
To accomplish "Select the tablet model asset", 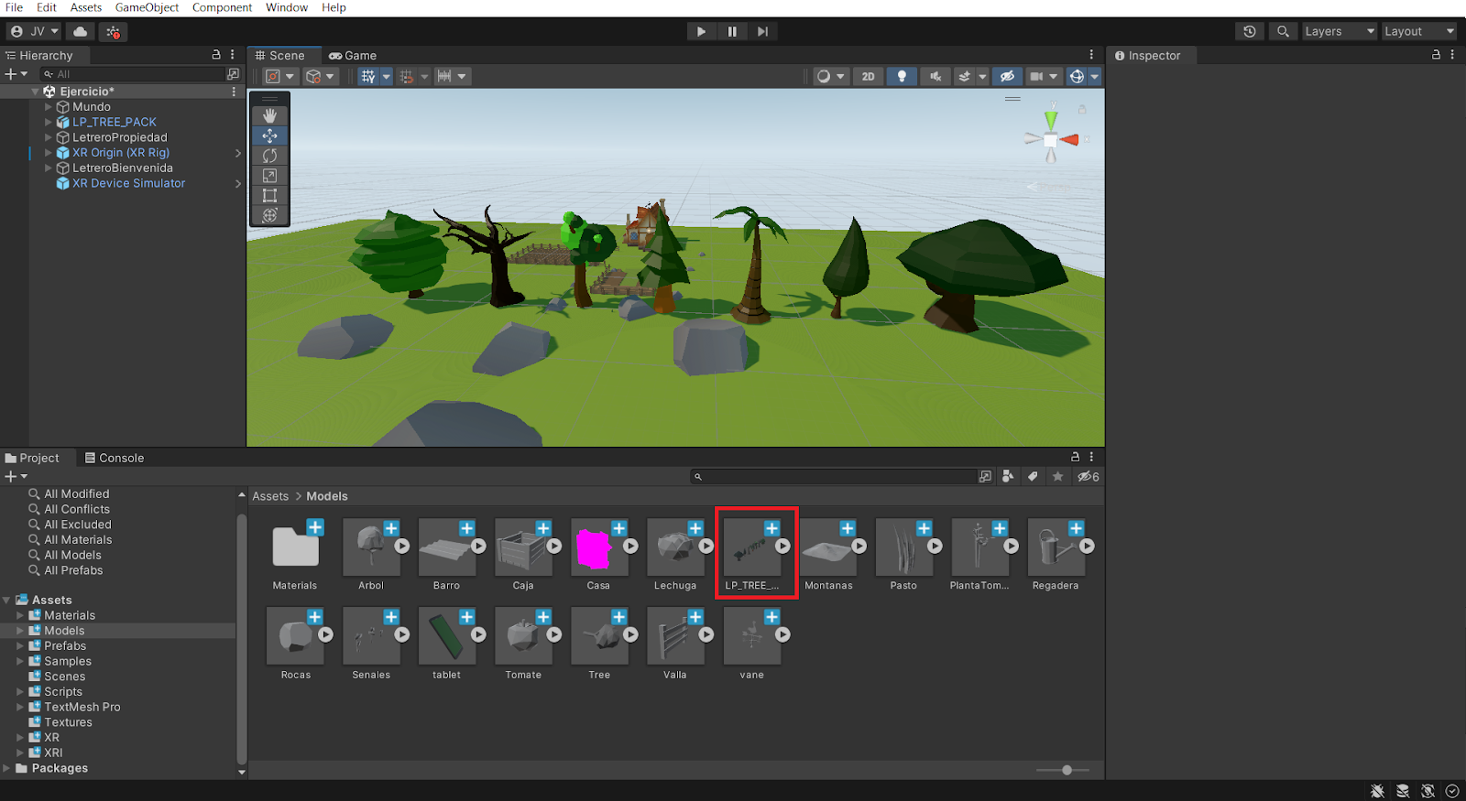I will 446,634.
